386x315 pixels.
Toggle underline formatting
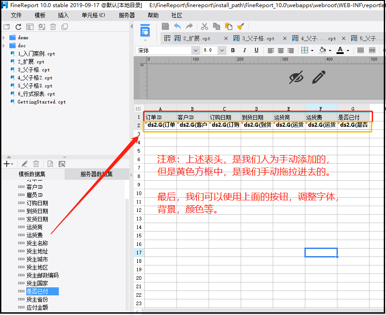click(256, 50)
